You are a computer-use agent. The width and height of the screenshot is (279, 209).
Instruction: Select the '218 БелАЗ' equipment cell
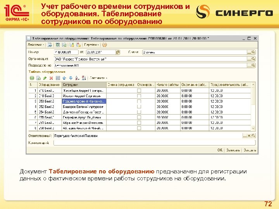[x=50, y=96]
